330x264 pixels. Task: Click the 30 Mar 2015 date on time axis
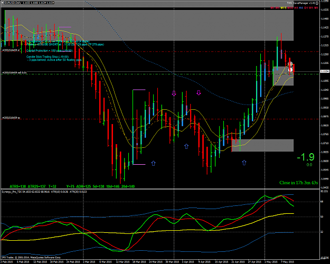click(172, 262)
